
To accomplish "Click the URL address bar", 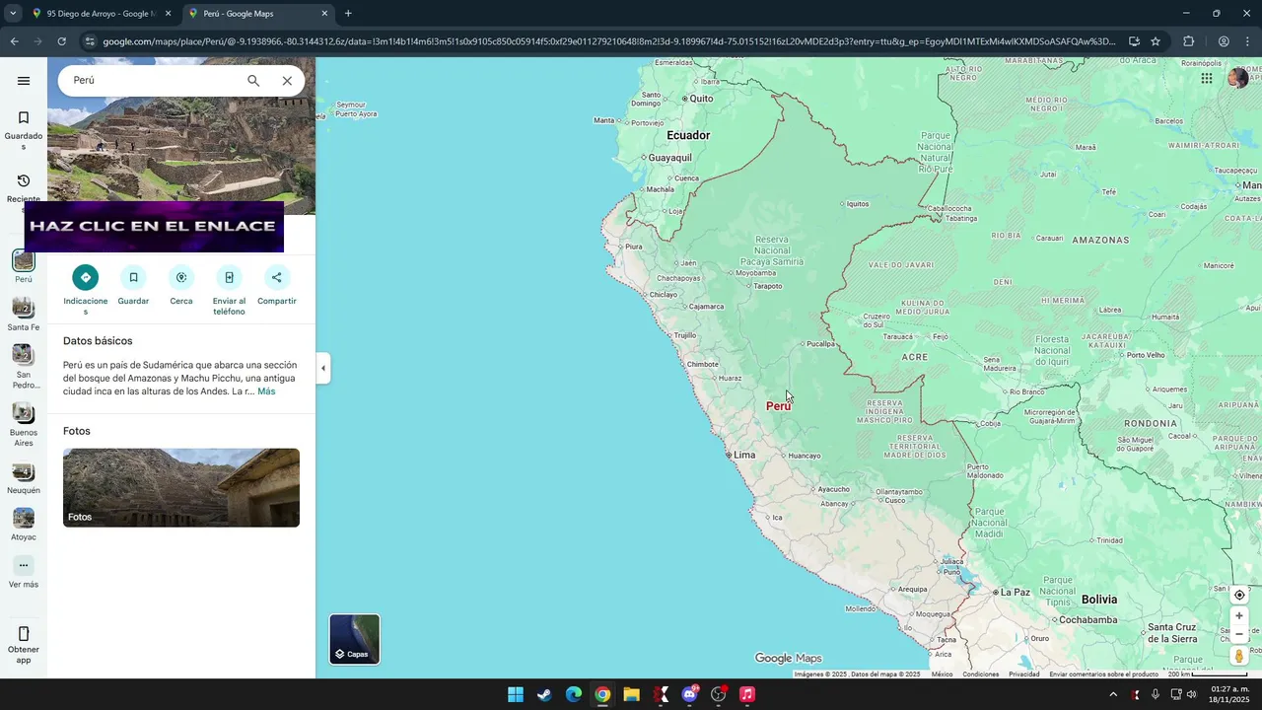I will pos(608,41).
